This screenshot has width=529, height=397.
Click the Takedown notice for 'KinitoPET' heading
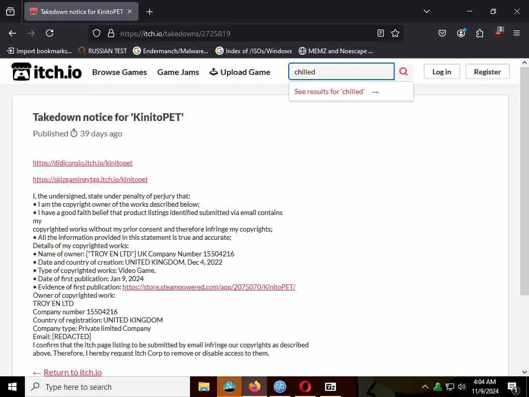(108, 117)
